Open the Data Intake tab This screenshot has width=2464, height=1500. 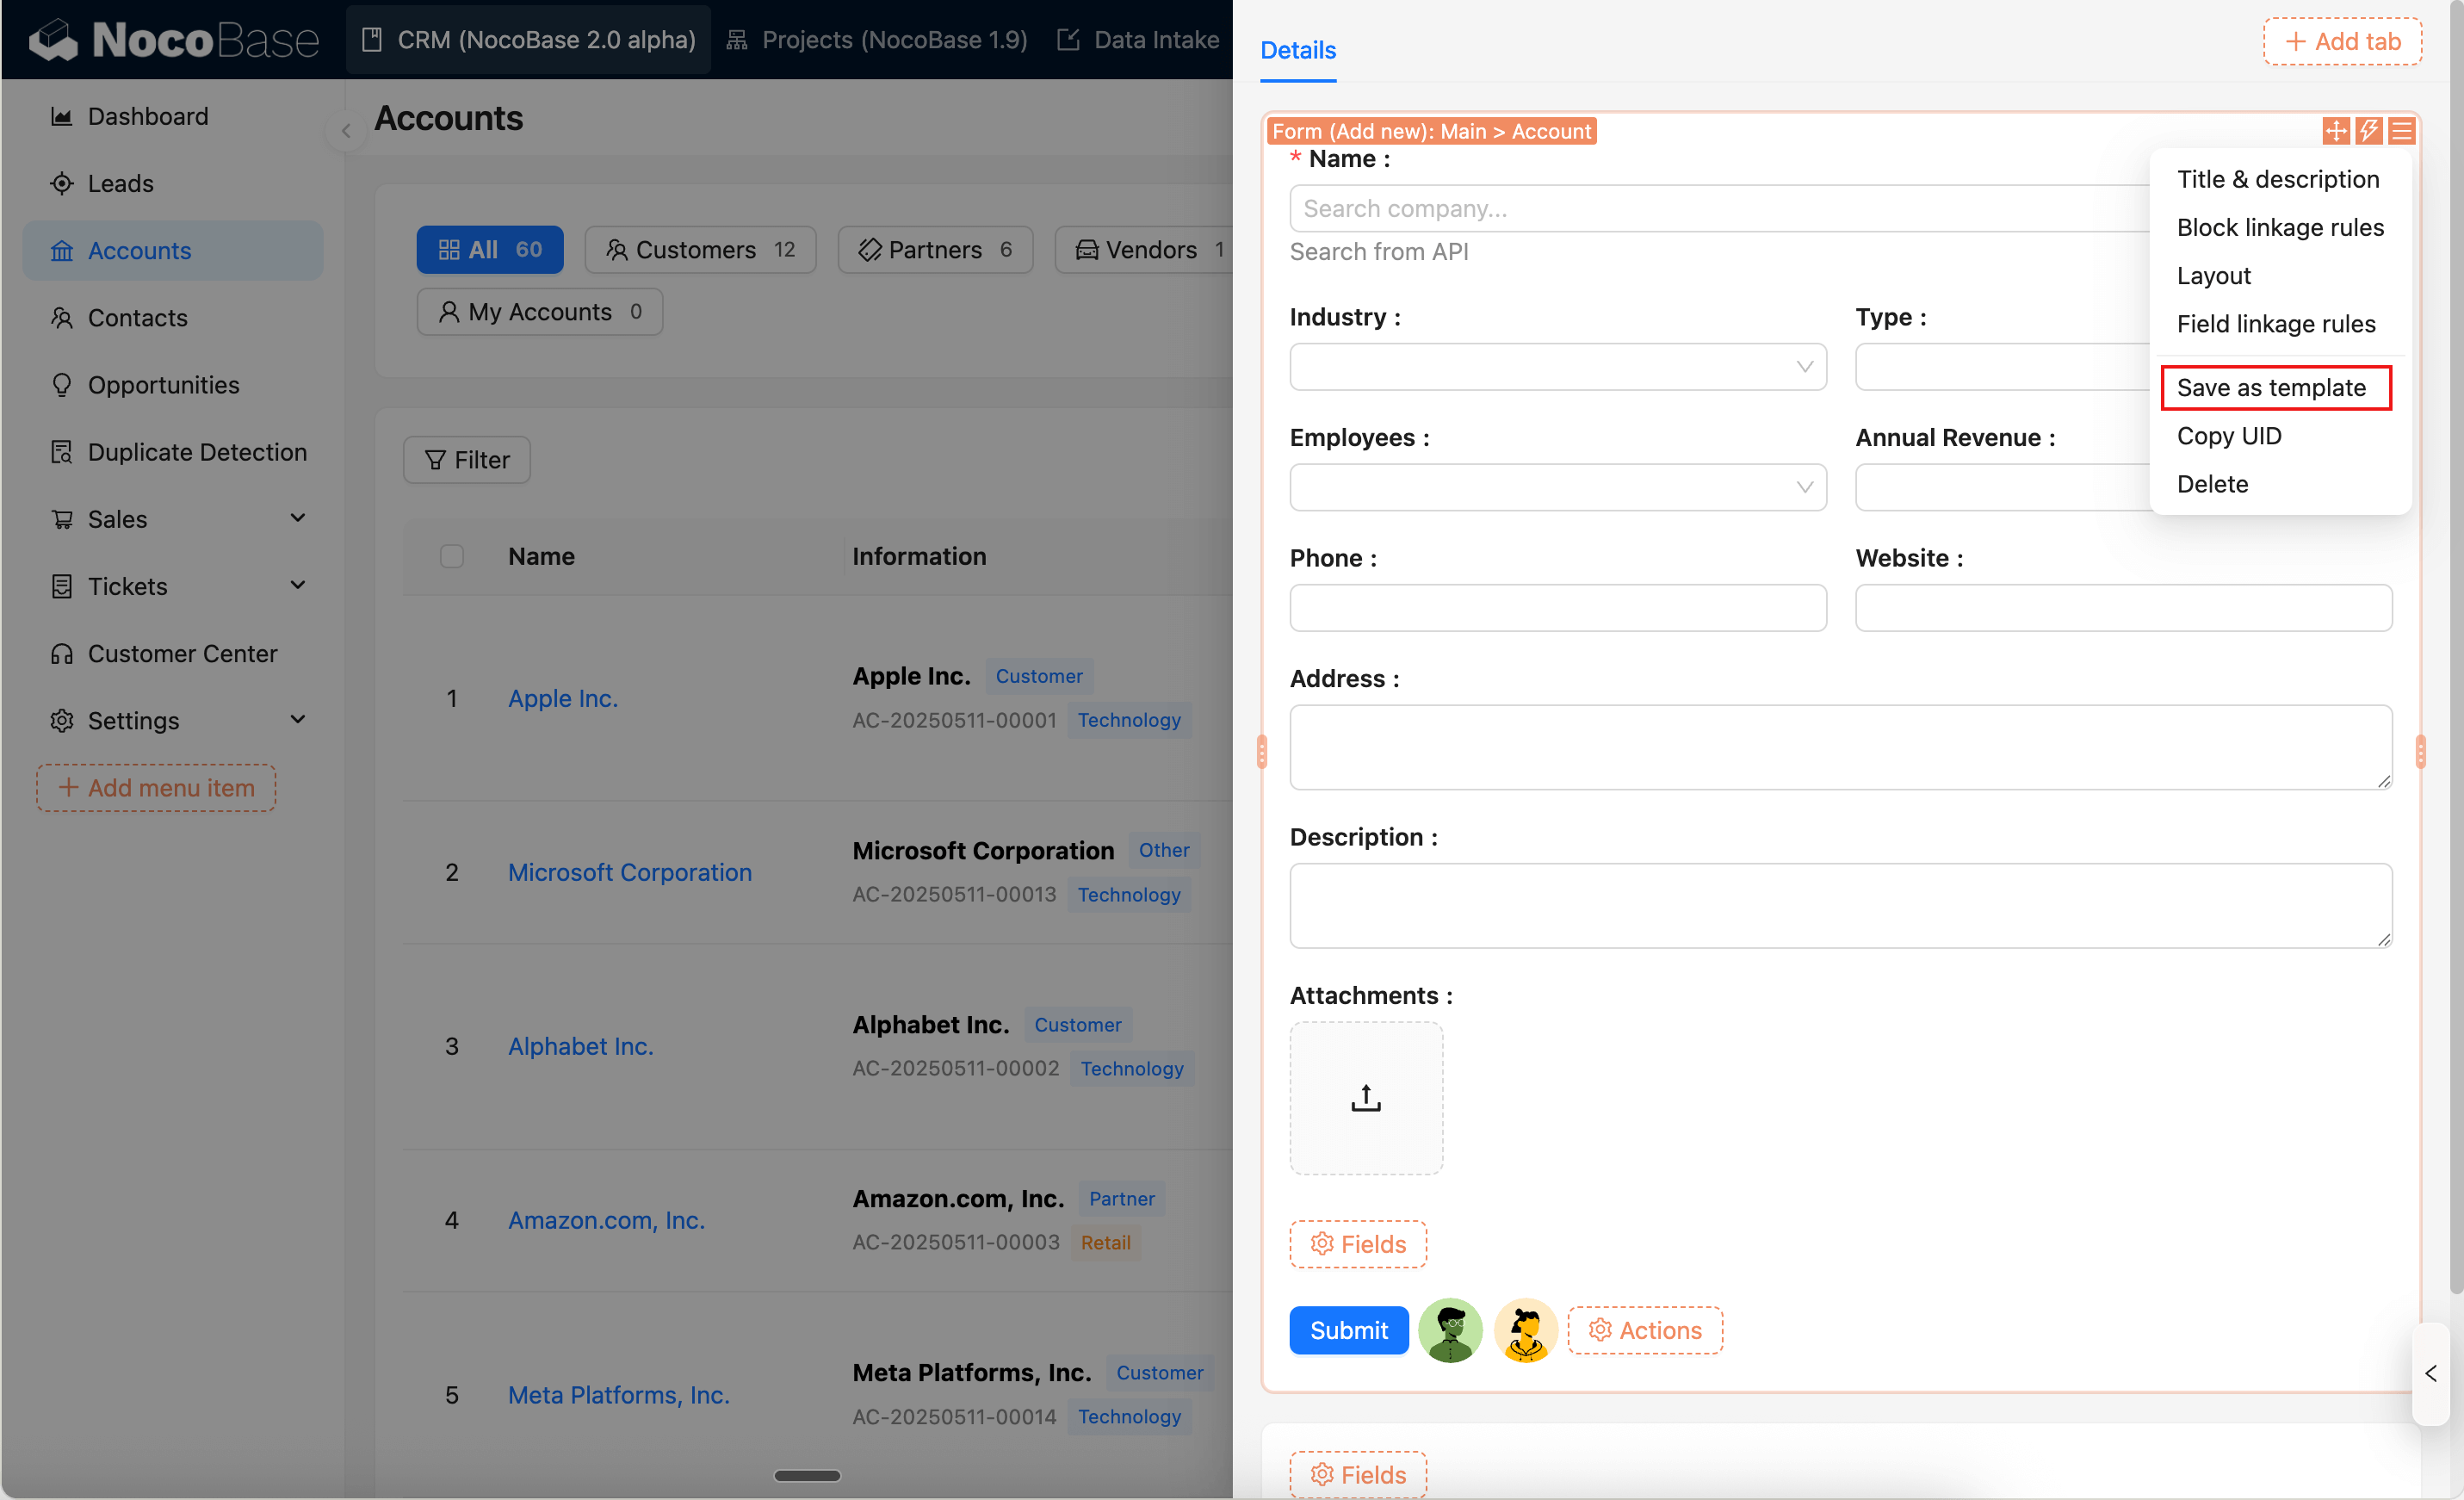click(1138, 40)
